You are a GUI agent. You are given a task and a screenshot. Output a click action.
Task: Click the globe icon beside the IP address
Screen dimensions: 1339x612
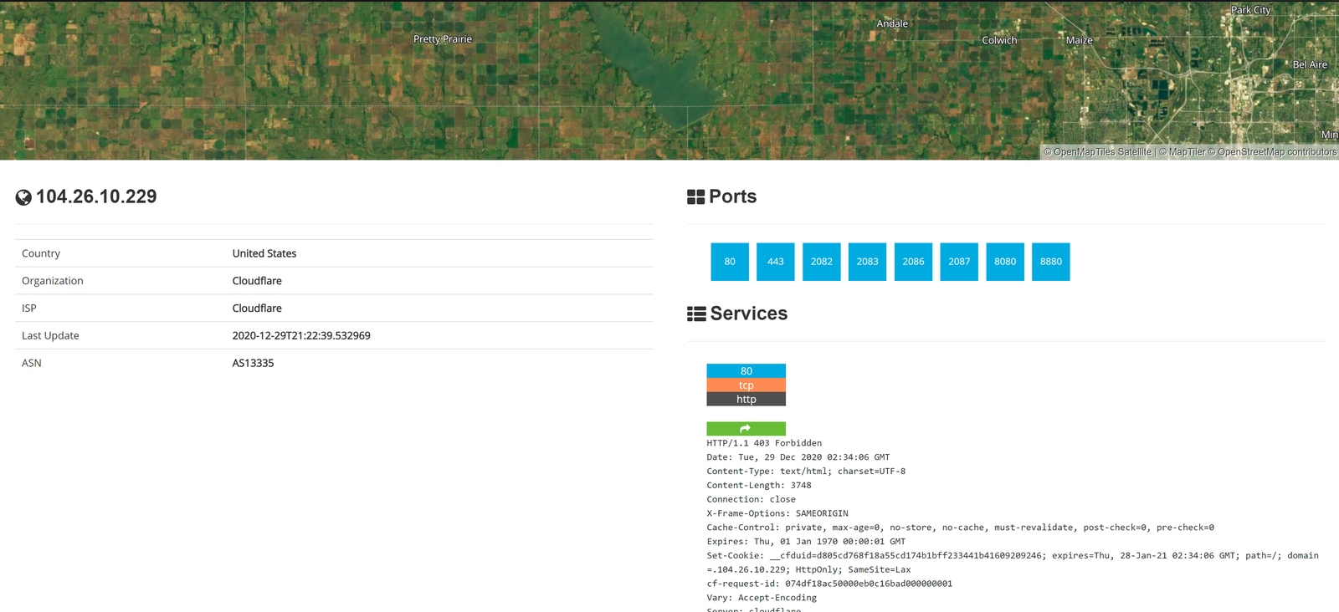click(x=23, y=197)
